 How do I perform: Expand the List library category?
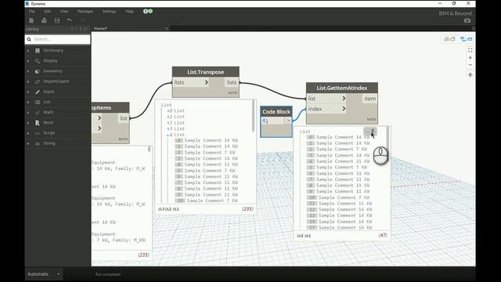(x=28, y=102)
